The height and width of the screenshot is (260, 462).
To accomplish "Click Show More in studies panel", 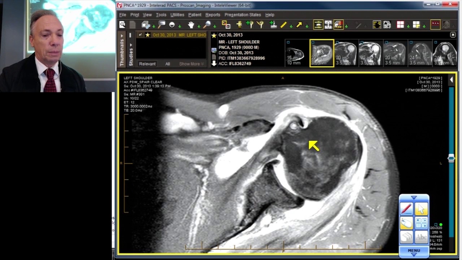I will pos(191,64).
